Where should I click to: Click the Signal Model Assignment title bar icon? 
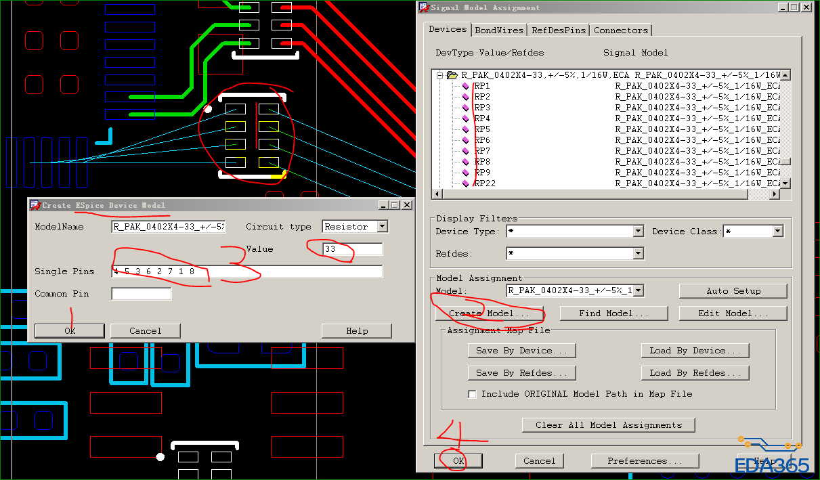click(x=423, y=7)
